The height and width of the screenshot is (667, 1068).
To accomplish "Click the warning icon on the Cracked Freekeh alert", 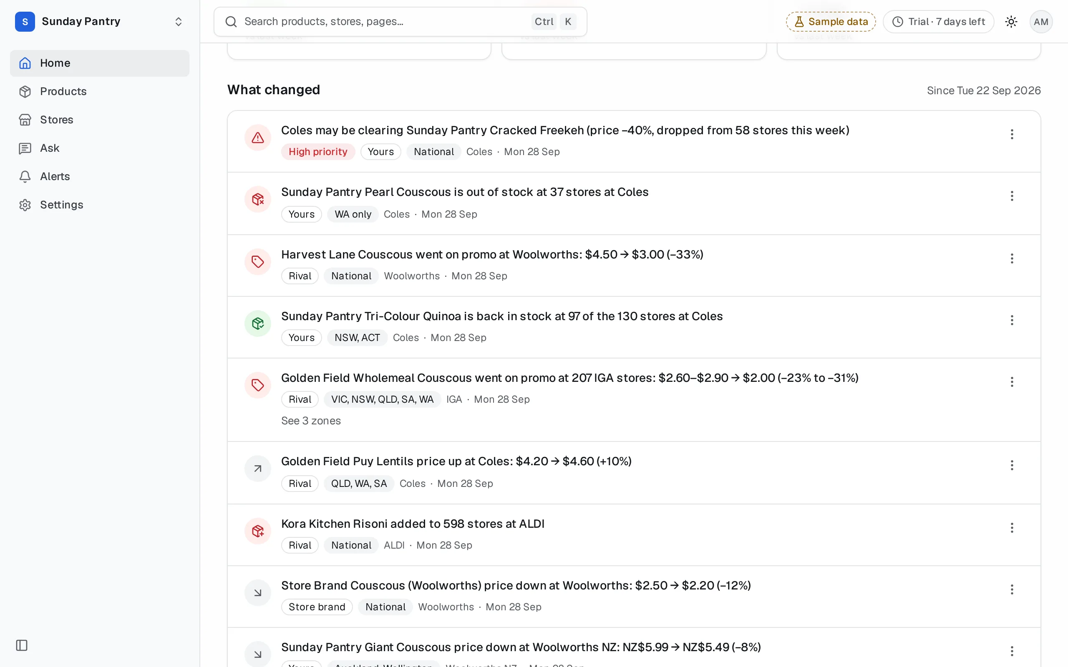I will (258, 138).
